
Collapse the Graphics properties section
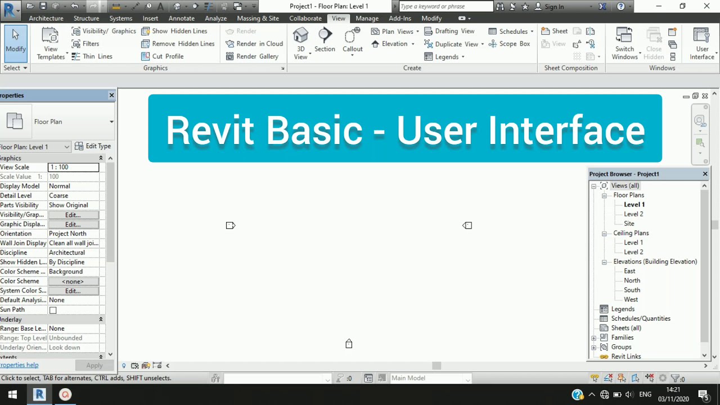coord(101,158)
